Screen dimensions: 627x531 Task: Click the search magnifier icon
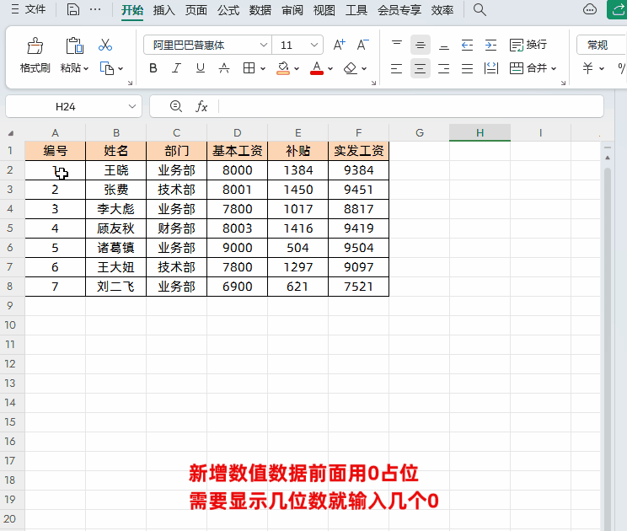click(480, 9)
